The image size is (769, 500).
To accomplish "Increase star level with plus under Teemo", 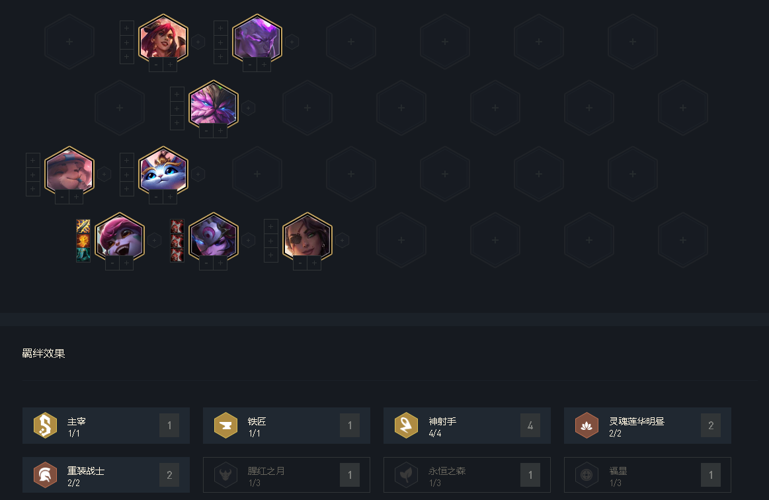I will click(x=76, y=197).
